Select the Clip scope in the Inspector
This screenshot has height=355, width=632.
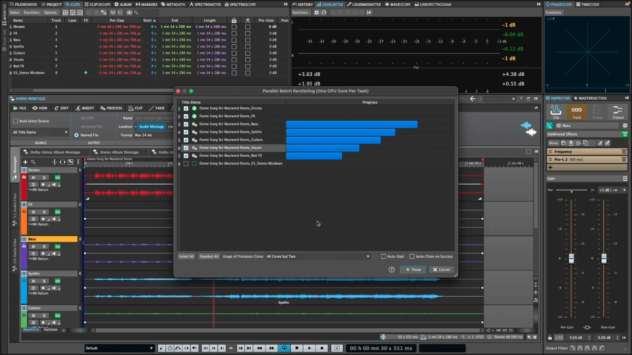[556, 111]
